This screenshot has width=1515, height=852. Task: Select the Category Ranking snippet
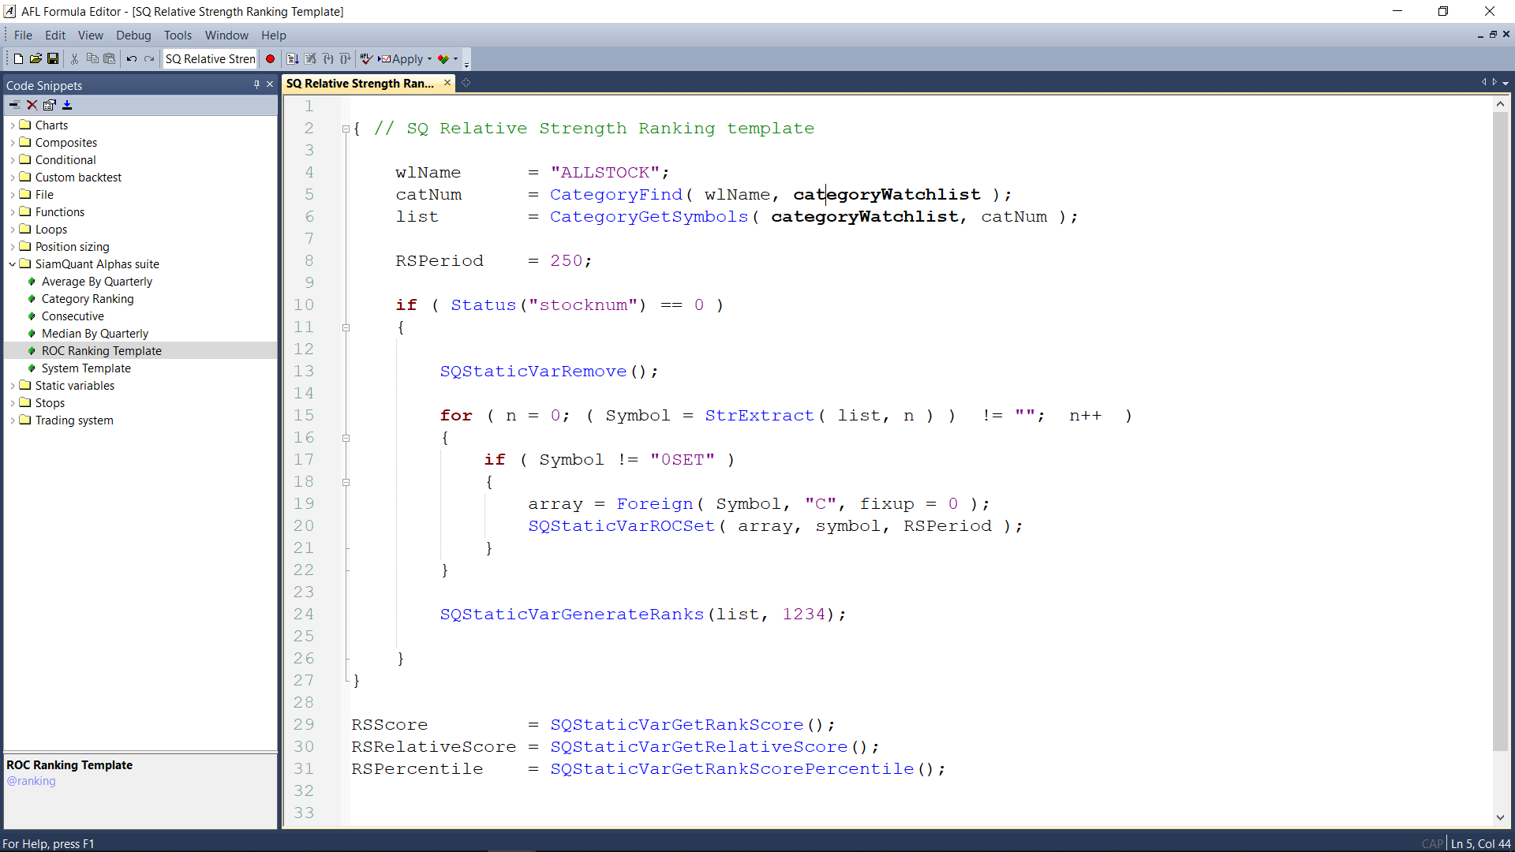coord(88,299)
